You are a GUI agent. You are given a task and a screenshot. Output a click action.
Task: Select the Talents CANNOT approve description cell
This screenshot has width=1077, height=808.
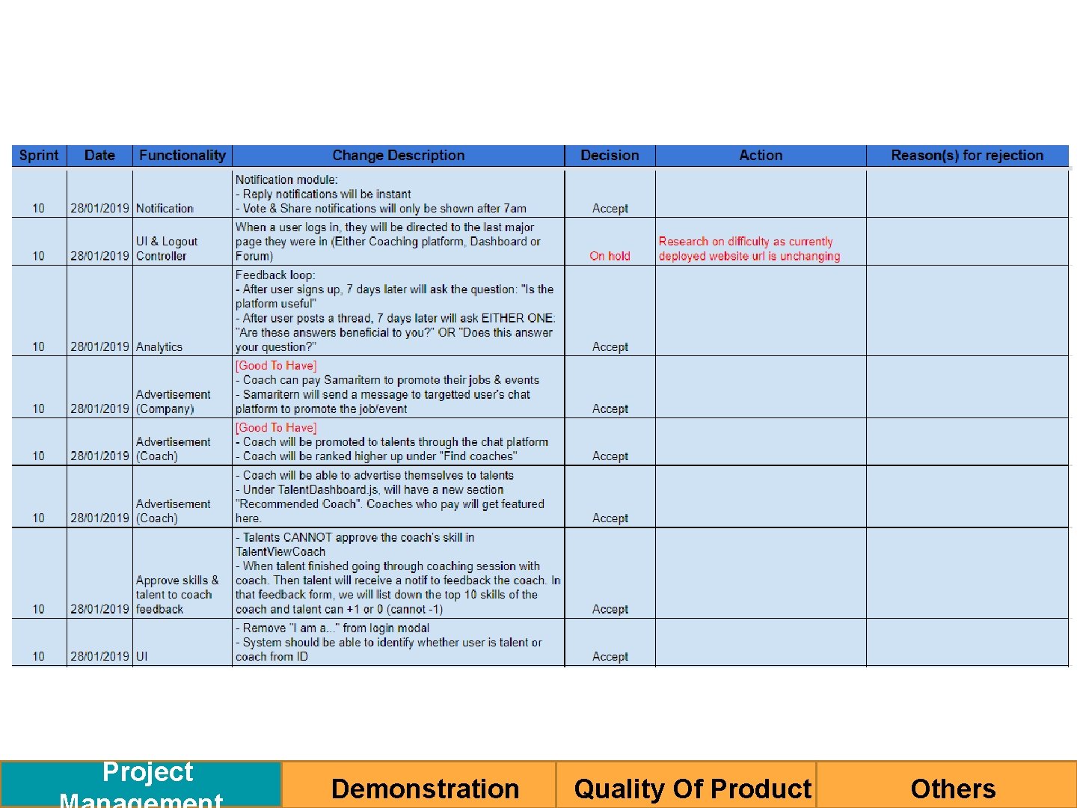pos(398,574)
